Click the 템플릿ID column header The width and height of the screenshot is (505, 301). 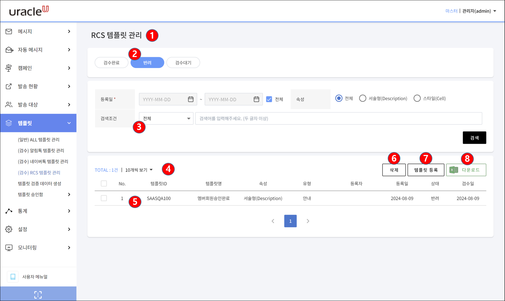pos(159,184)
